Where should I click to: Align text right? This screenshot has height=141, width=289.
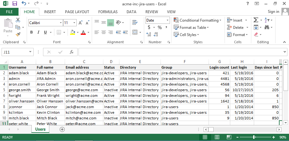point(111,32)
